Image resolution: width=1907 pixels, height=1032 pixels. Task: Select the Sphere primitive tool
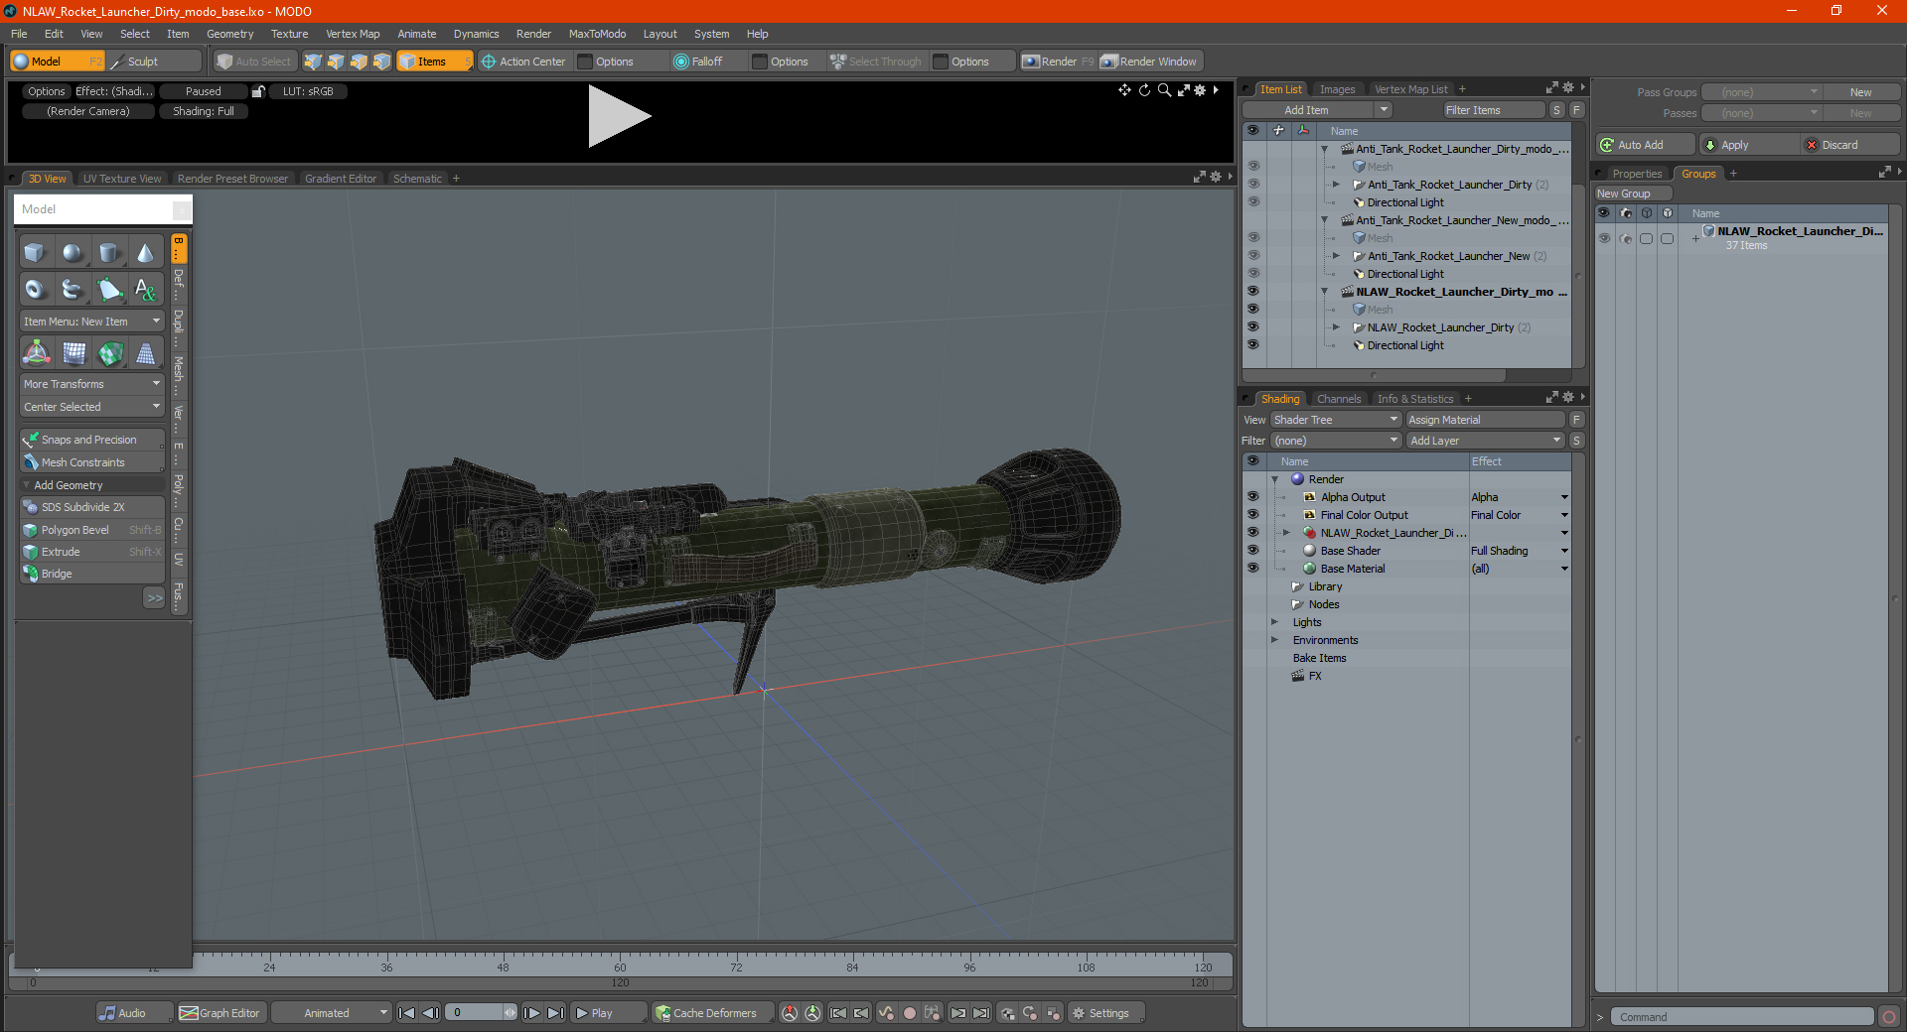point(73,253)
